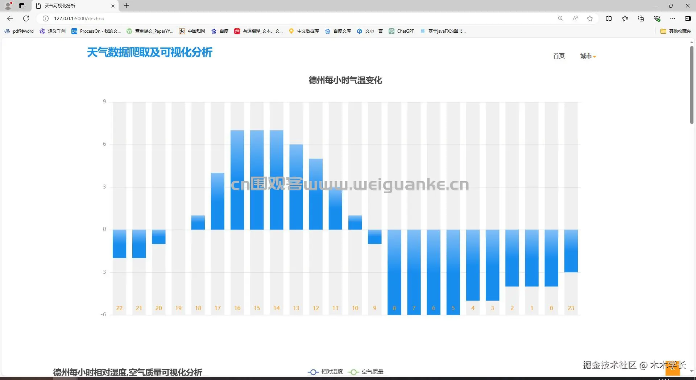This screenshot has height=380, width=696.
Task: Open the tab actions menu icon
Action: click(22, 6)
